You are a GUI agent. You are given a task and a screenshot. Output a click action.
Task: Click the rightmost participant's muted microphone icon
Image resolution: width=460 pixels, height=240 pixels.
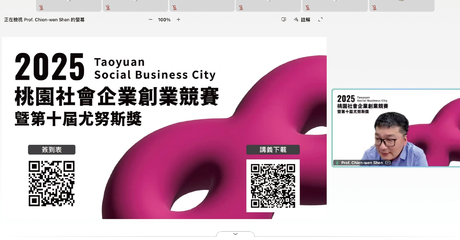click(374, 7)
